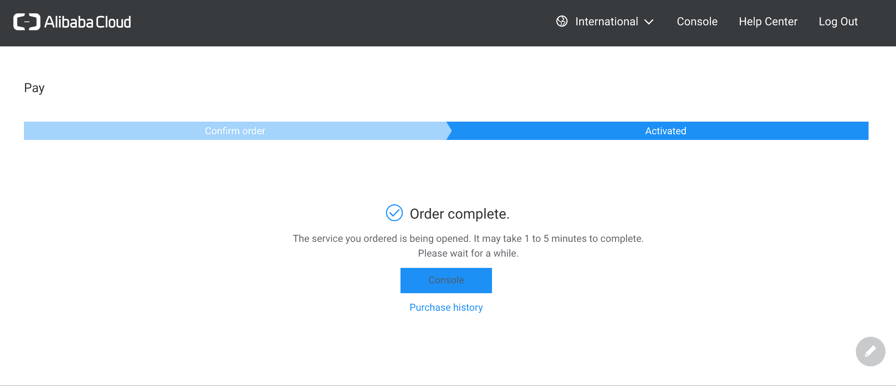Click the Alibaba Cloud wordmark text
This screenshot has height=386, width=896.
click(88, 22)
